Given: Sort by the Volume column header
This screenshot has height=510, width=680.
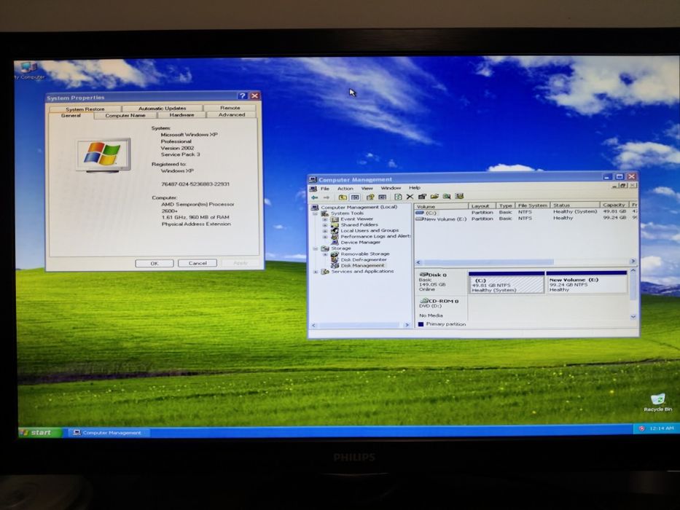Looking at the screenshot, I should coord(442,206).
